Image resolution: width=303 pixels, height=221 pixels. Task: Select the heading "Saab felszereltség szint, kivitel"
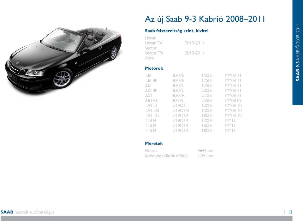177,31
